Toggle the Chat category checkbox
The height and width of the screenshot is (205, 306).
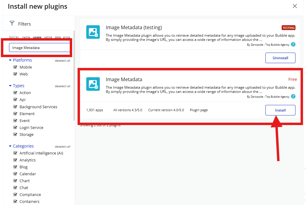click(15, 188)
